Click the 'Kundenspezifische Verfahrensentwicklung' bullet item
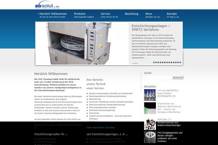Image resolution: width=218 pixels, height=145 pixels. 108,96
